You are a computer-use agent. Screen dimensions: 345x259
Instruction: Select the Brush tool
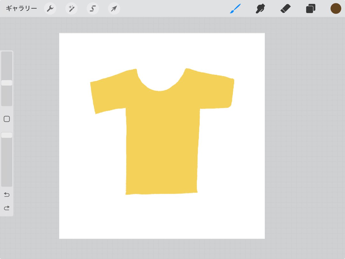coord(235,9)
